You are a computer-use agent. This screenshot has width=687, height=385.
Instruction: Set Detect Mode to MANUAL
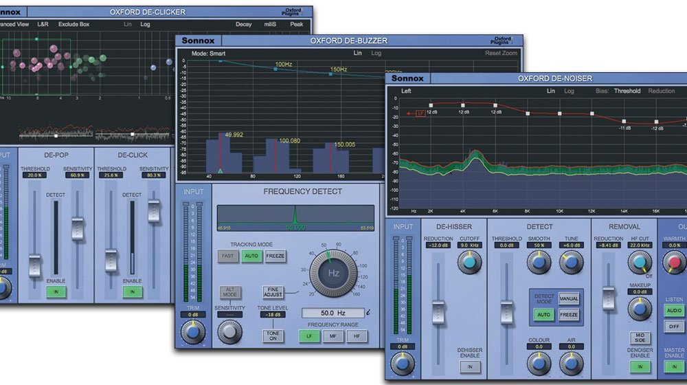coord(569,298)
